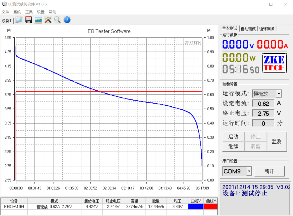Image resolution: width=293 pixels, height=216 pixels.
Task: Click the 能量 column header
Action: 156,201
